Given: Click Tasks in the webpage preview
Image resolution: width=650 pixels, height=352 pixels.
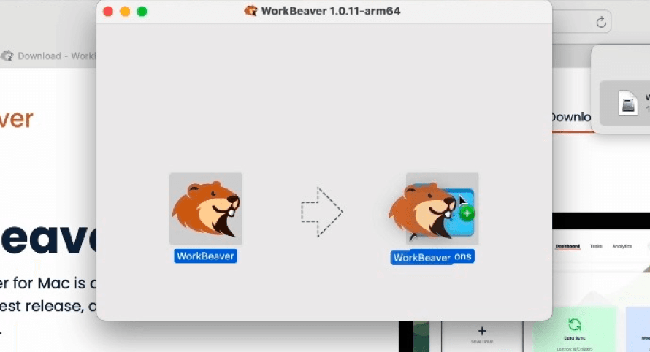Looking at the screenshot, I should tap(596, 246).
